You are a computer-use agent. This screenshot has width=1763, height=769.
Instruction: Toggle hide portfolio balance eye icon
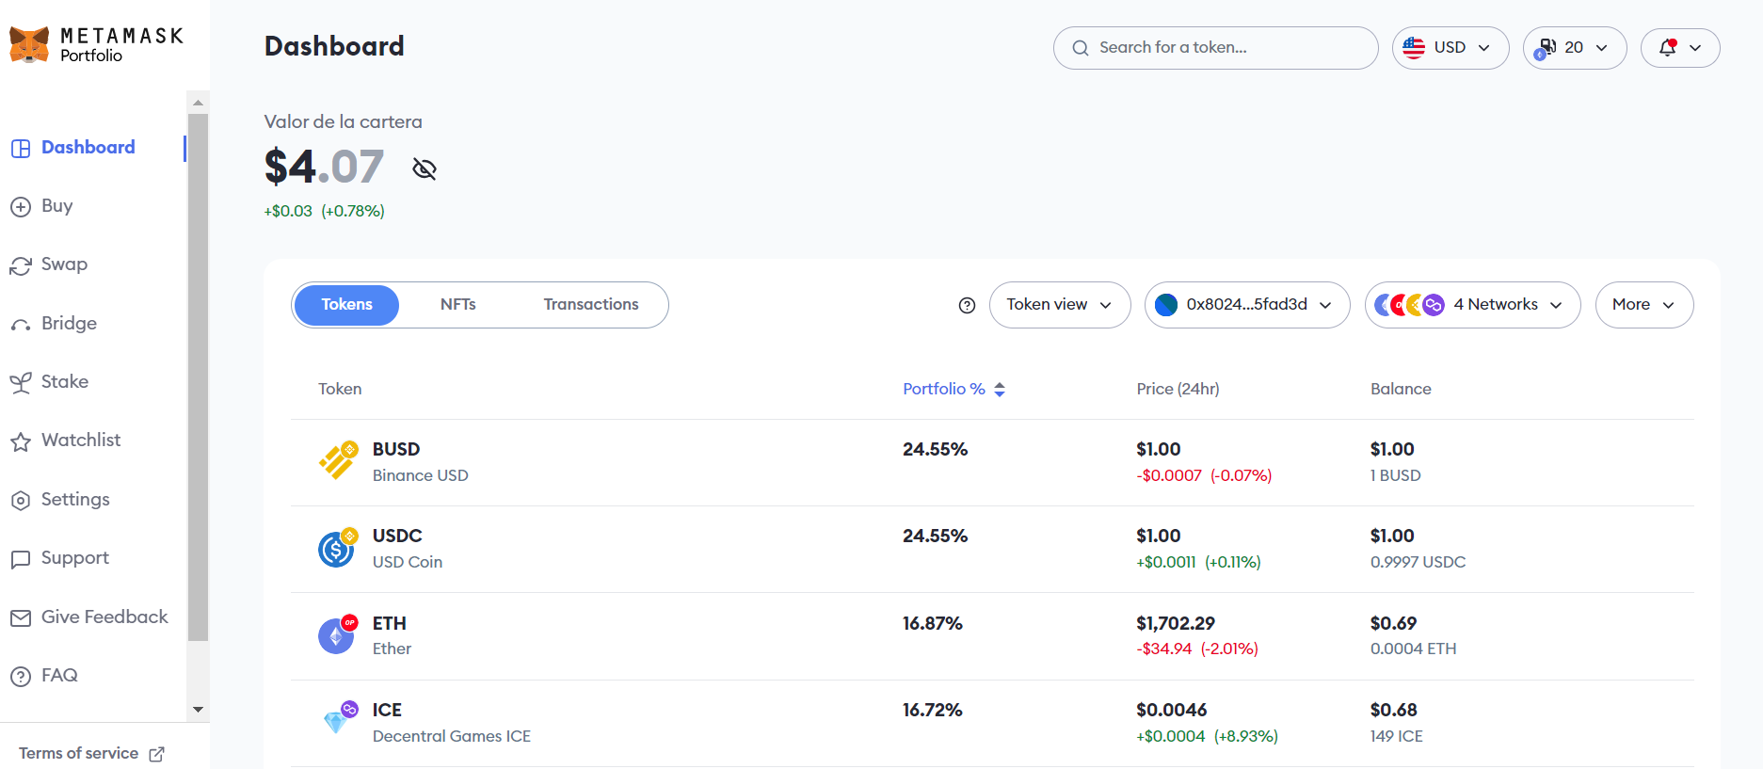(425, 168)
